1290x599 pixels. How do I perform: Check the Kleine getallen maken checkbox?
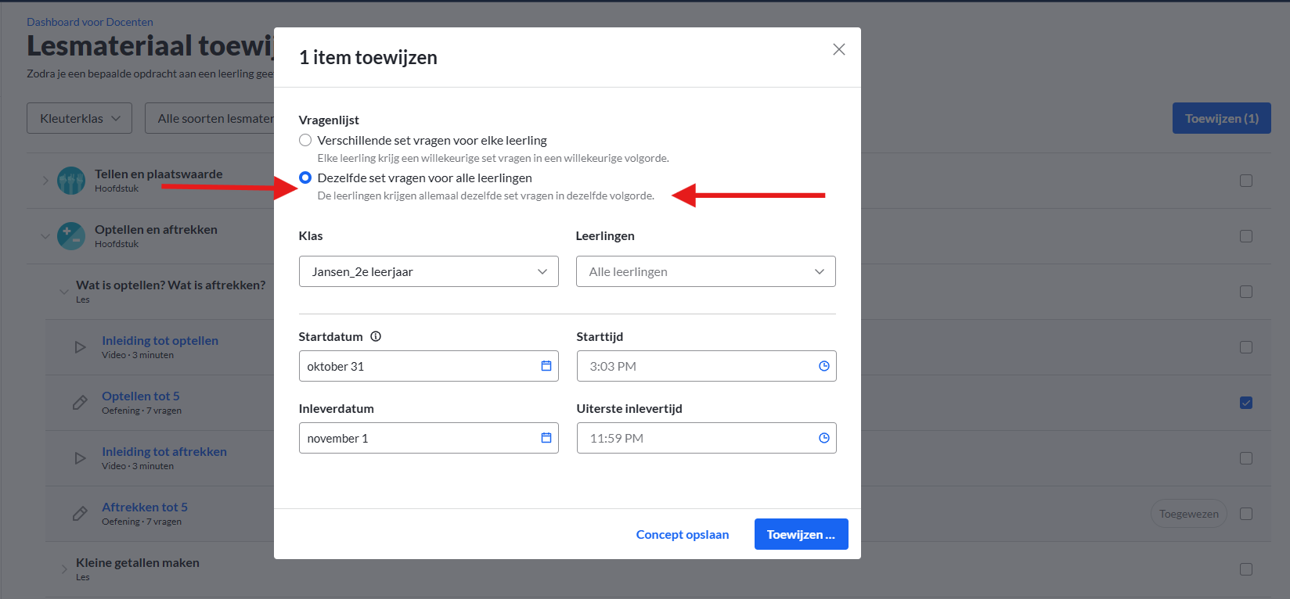[1246, 569]
